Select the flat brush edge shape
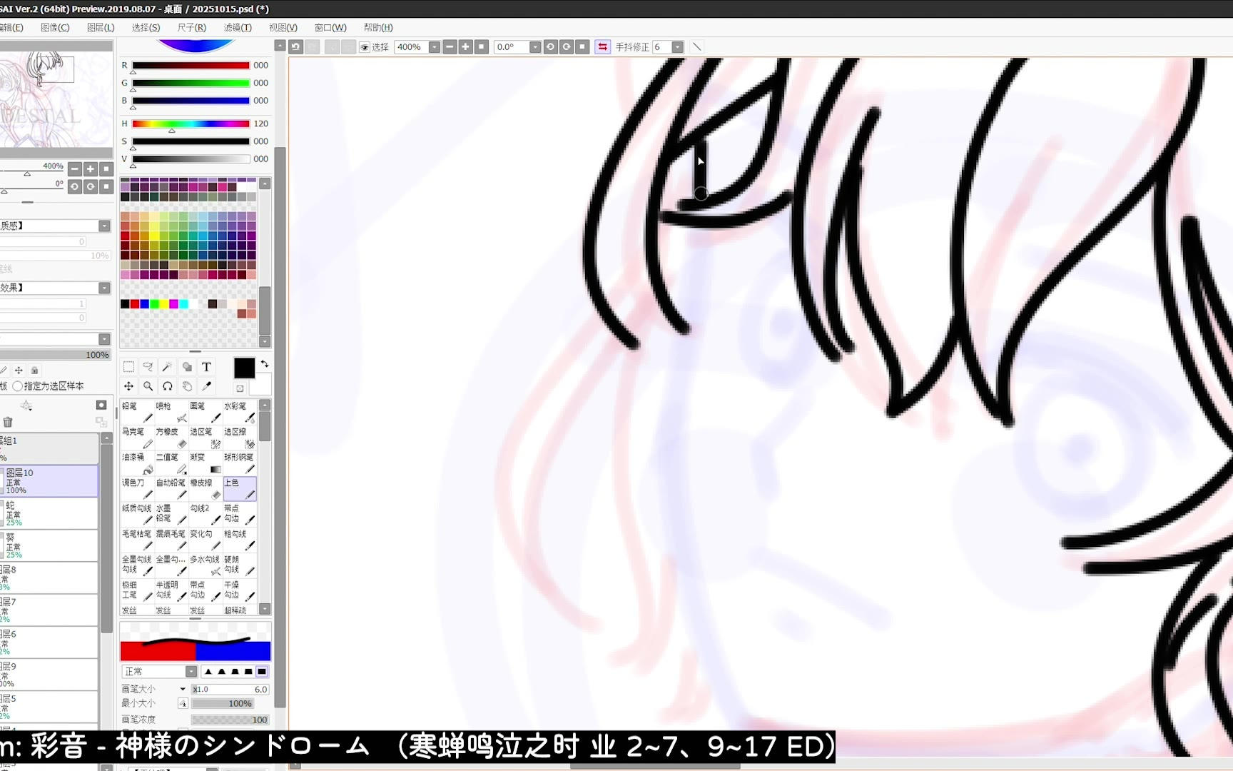 point(262,672)
